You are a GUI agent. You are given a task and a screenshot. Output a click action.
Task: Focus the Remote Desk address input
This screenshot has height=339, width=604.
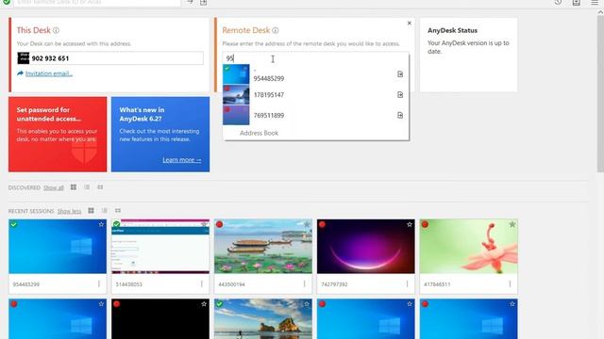315,58
